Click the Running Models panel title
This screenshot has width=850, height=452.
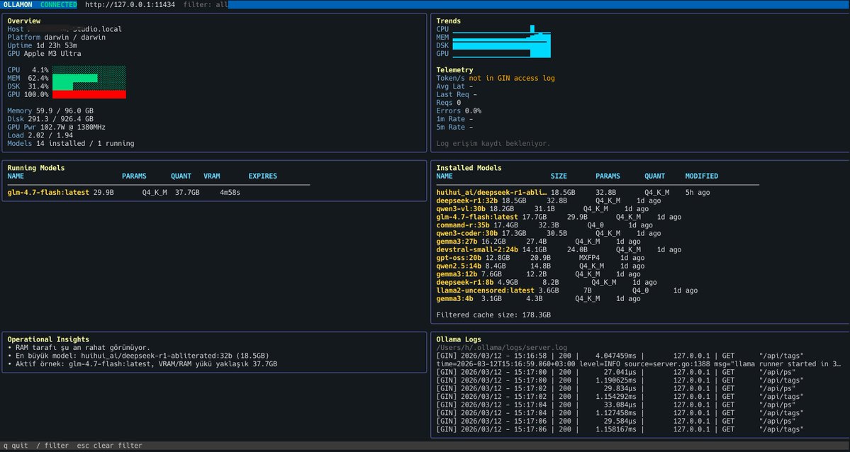coord(35,168)
